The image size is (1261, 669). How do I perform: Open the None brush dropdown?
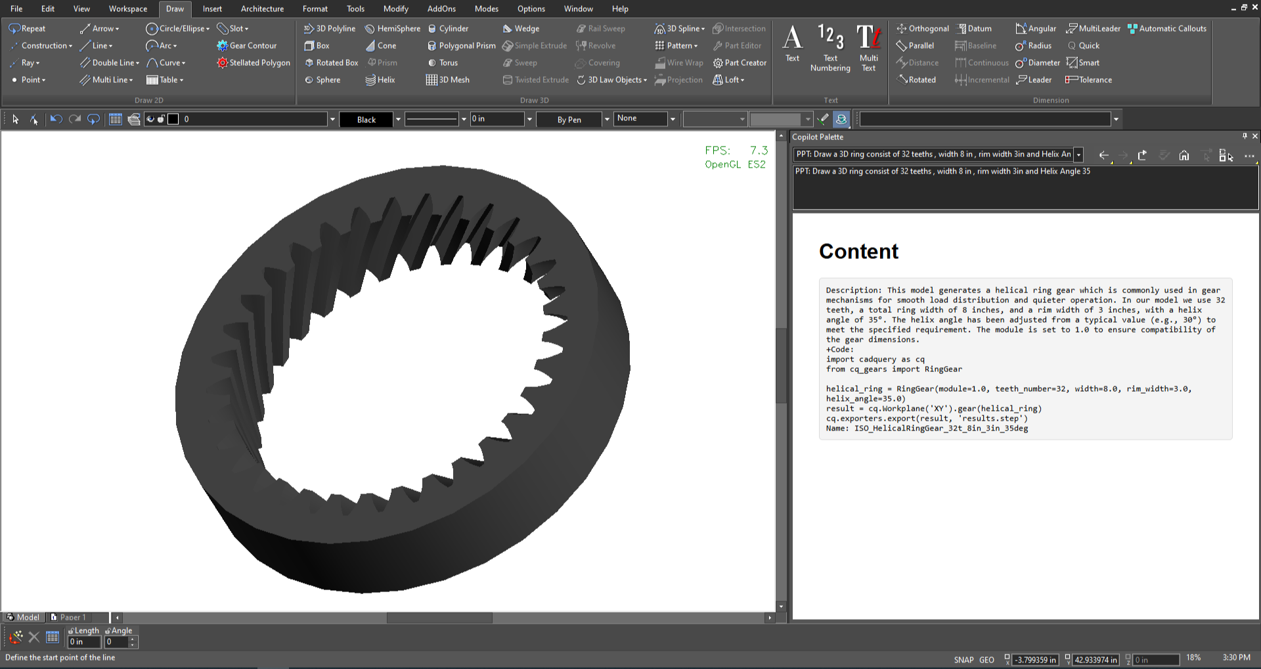[x=673, y=119]
